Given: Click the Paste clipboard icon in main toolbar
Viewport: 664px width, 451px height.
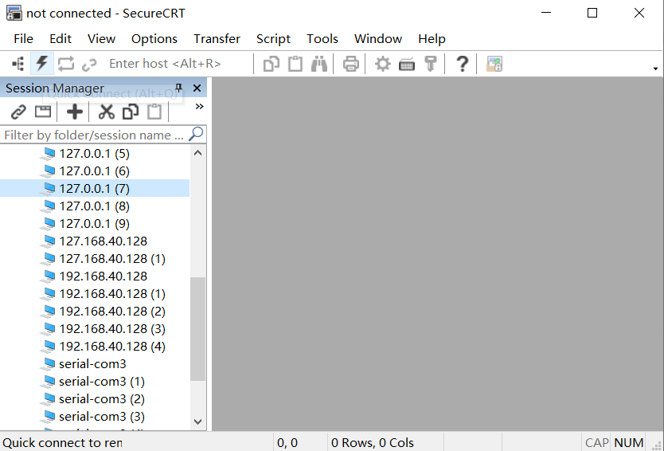Looking at the screenshot, I should 295,64.
